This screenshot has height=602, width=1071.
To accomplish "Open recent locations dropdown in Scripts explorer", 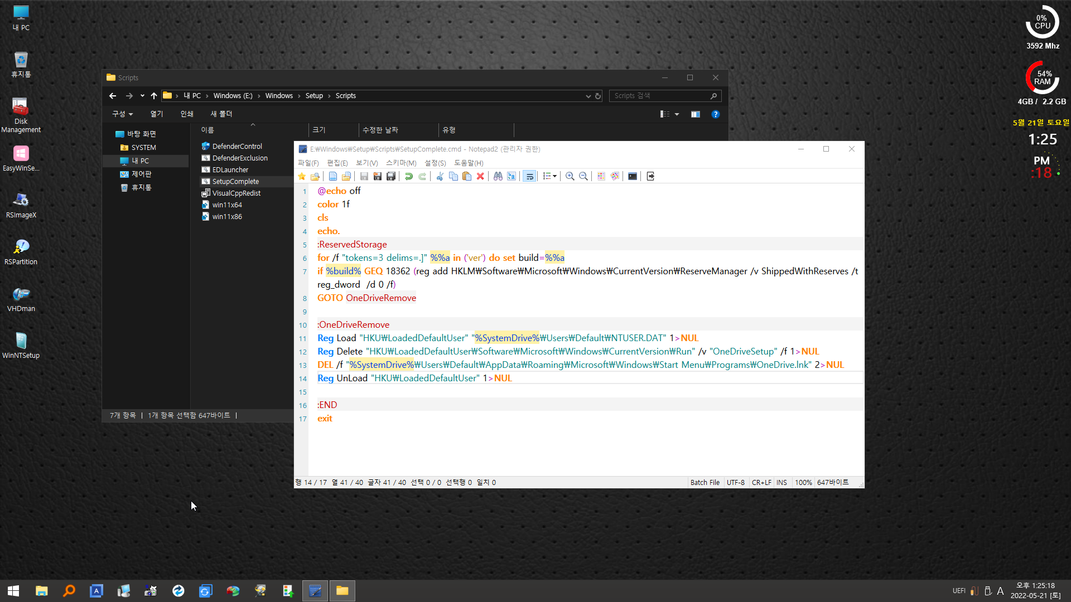I will (142, 96).
